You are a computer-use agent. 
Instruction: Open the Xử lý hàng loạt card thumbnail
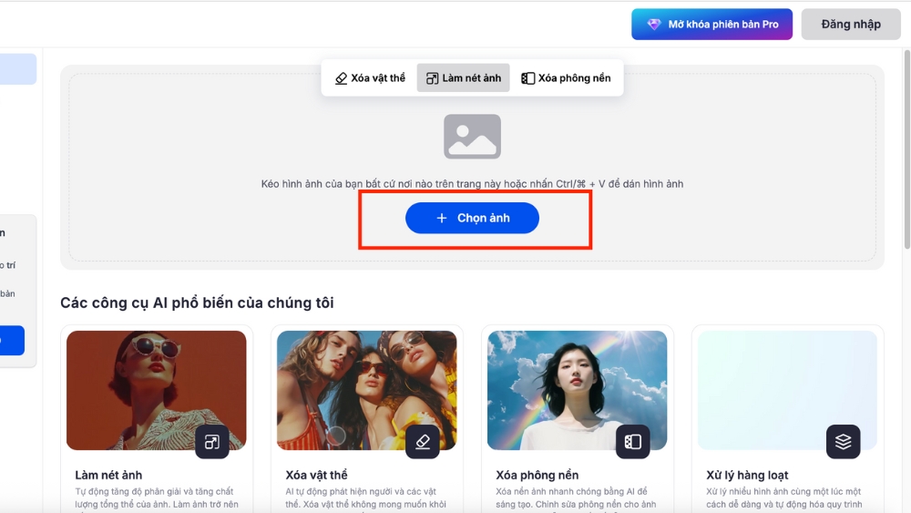tap(787, 390)
